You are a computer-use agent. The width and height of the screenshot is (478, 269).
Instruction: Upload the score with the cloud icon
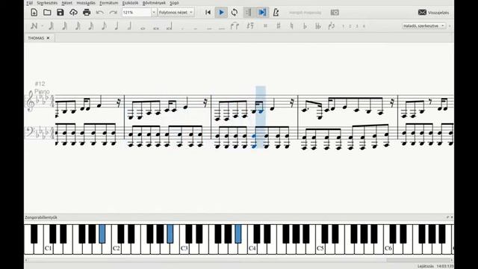click(x=73, y=13)
